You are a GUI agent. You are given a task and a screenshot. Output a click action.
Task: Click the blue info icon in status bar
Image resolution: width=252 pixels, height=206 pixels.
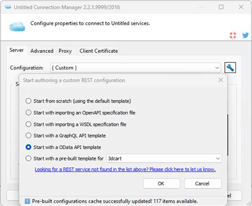click(27, 201)
